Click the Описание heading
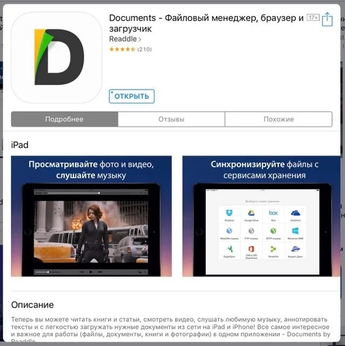345x346 pixels. point(32,305)
